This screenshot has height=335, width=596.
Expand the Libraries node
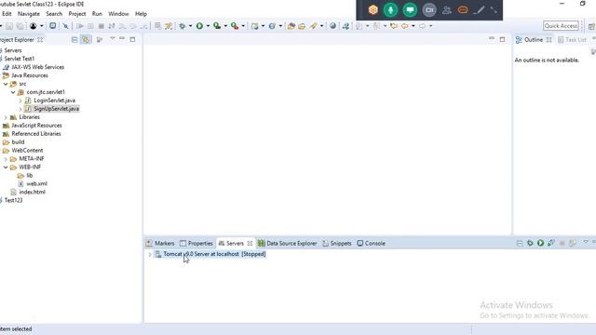pos(6,117)
